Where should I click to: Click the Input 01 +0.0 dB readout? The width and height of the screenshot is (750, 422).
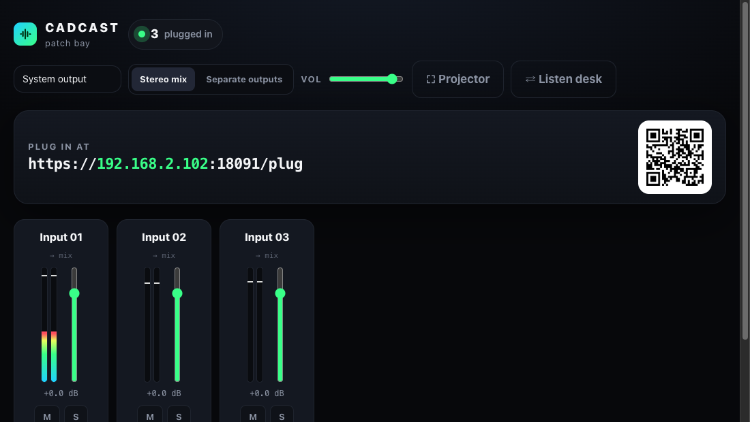pyautogui.click(x=61, y=393)
